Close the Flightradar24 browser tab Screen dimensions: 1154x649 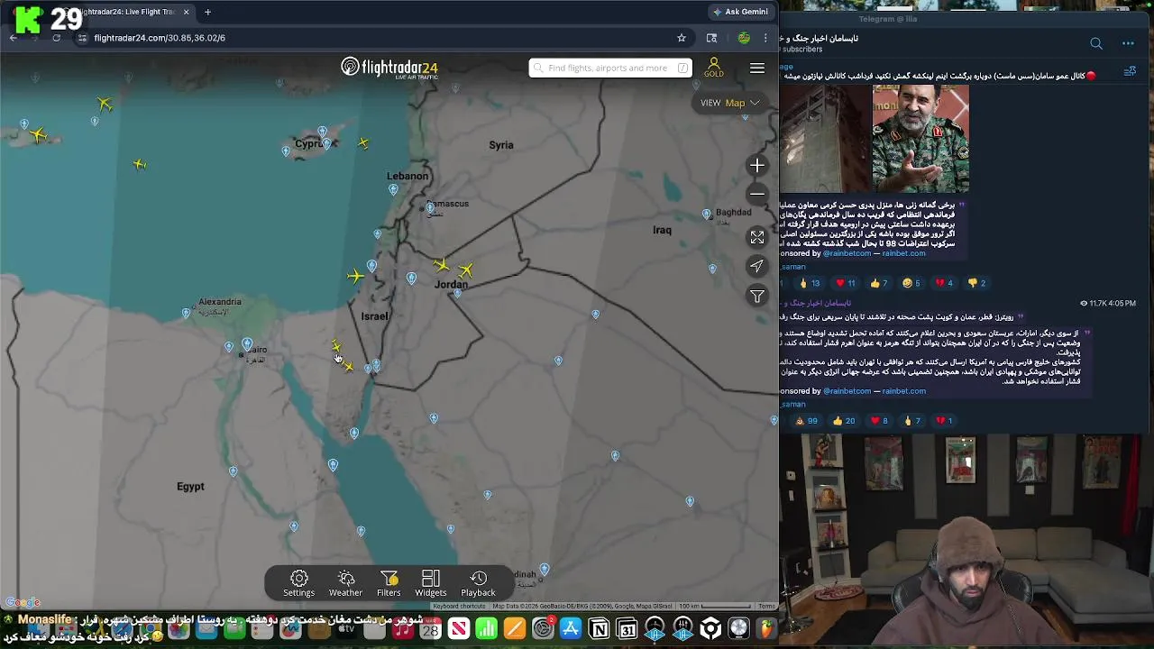click(187, 12)
